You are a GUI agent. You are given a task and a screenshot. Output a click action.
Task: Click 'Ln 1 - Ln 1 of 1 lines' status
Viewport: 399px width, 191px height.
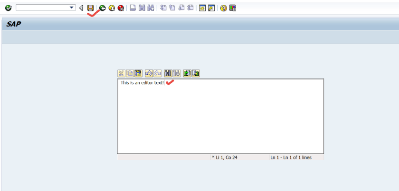(x=291, y=157)
